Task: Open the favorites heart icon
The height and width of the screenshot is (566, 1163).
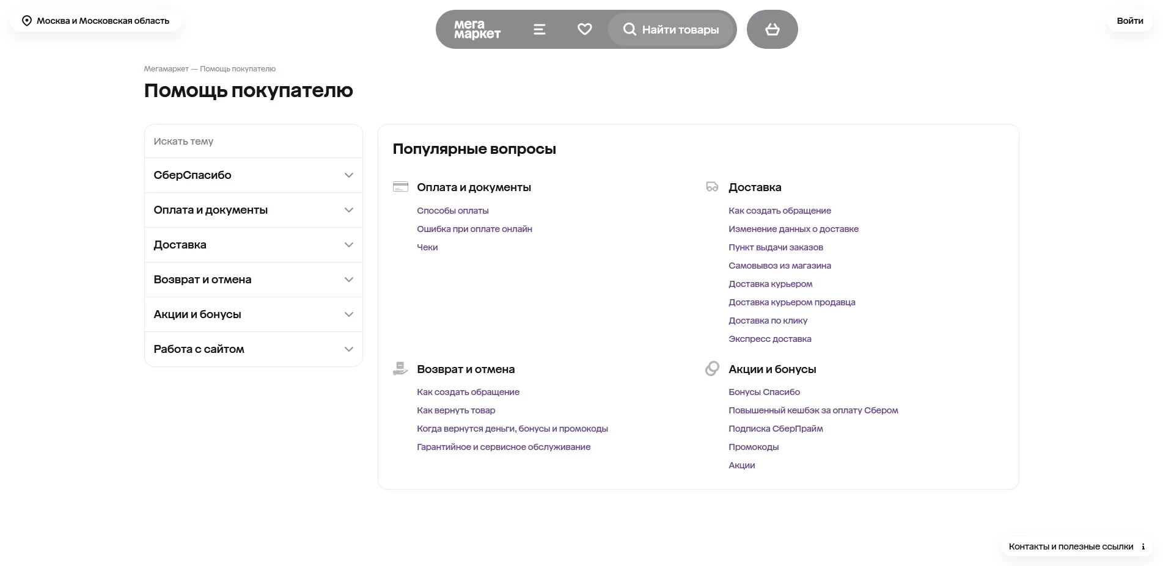Action: [x=584, y=29]
